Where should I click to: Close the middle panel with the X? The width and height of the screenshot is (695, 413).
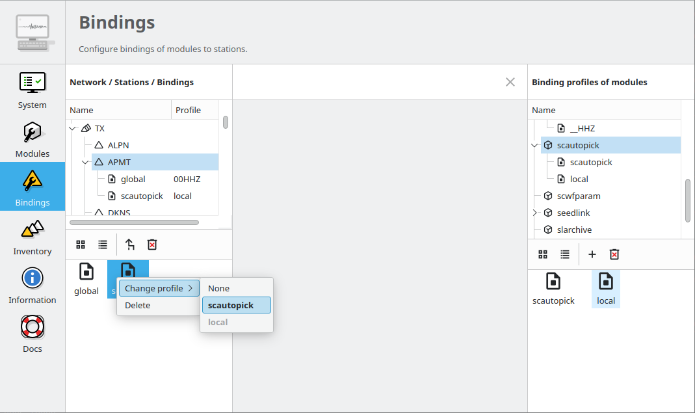[510, 82]
